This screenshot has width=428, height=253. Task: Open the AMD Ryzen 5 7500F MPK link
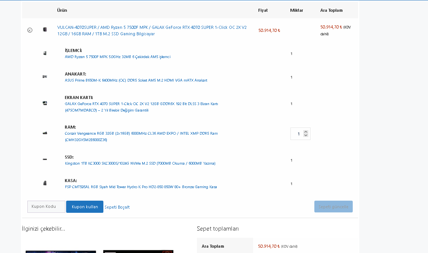point(117,57)
